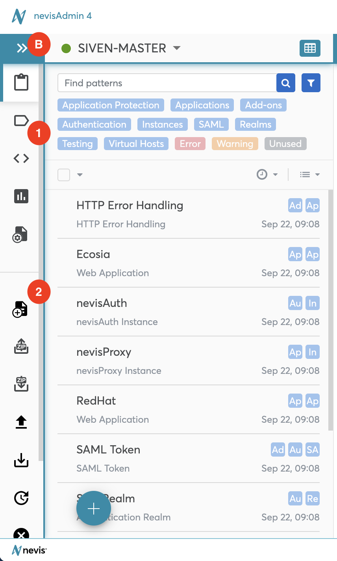The height and width of the screenshot is (561, 337).
Task: Click the Find patterns search field
Action: 167,83
